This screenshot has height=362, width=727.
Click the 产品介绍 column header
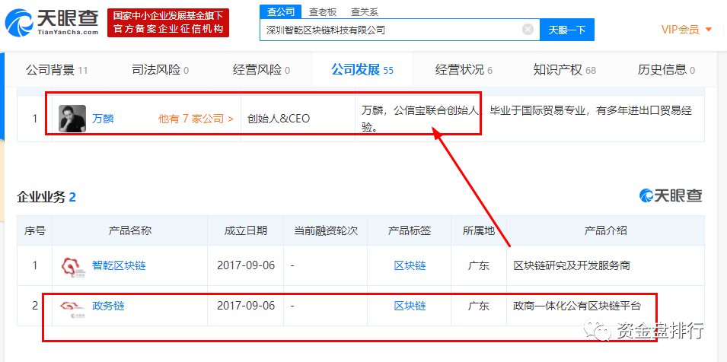pyautogui.click(x=605, y=230)
